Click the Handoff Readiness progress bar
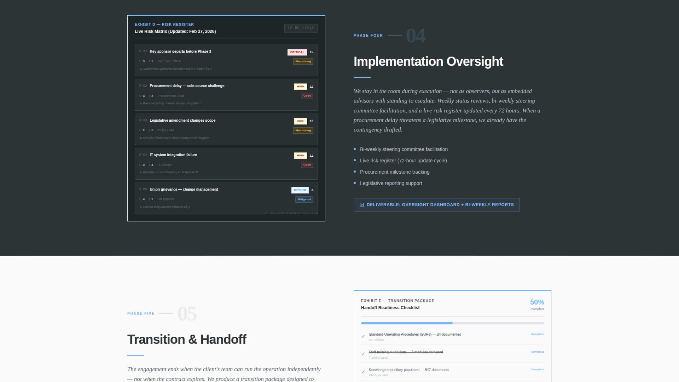Image resolution: width=679 pixels, height=382 pixels. click(x=452, y=323)
